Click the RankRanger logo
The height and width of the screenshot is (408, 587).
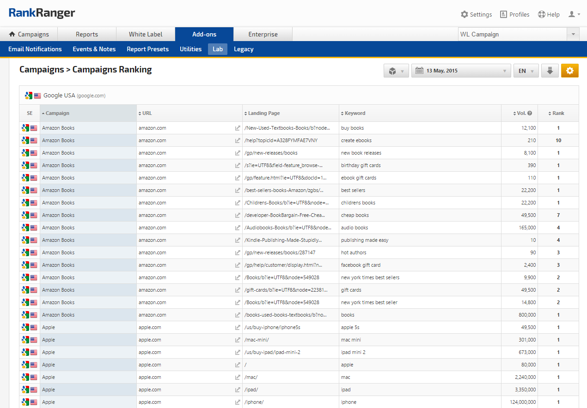tap(42, 13)
